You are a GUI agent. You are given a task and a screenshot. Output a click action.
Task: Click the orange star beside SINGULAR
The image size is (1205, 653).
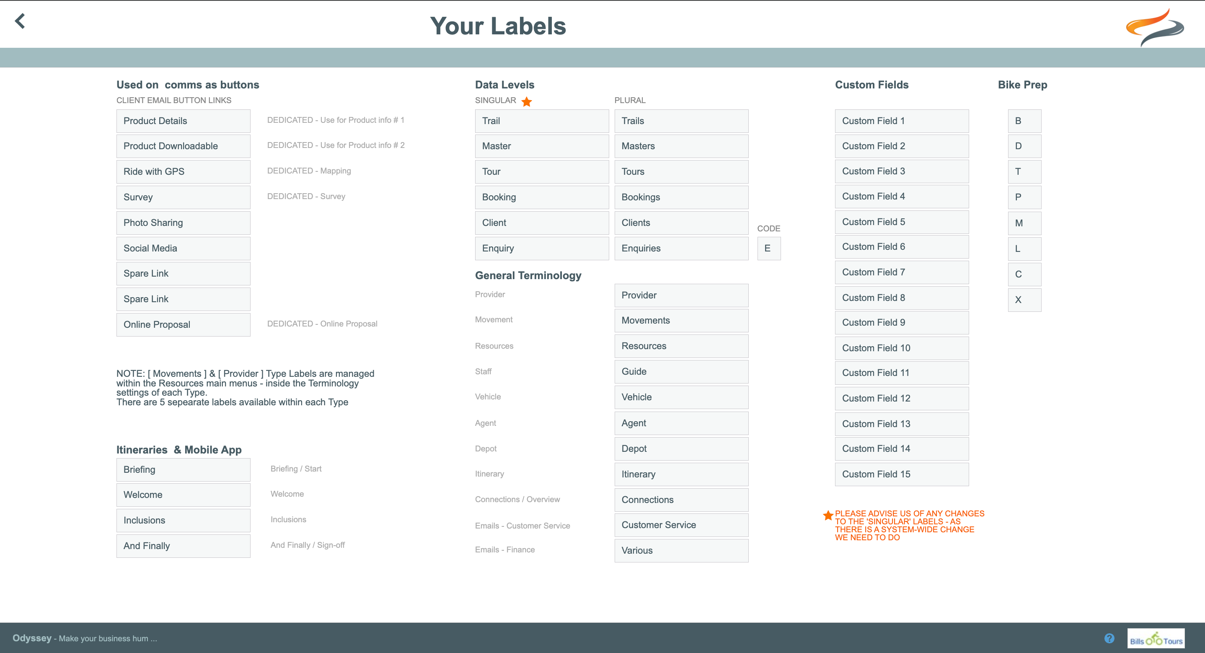click(526, 101)
